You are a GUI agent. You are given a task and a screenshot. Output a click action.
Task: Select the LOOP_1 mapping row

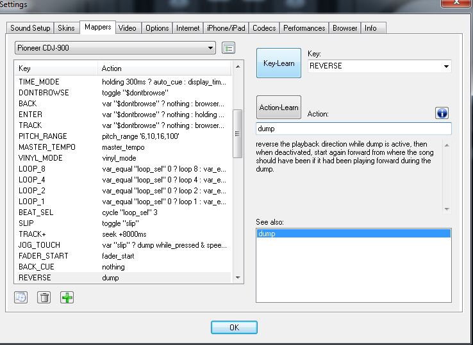pyautogui.click(x=122, y=201)
